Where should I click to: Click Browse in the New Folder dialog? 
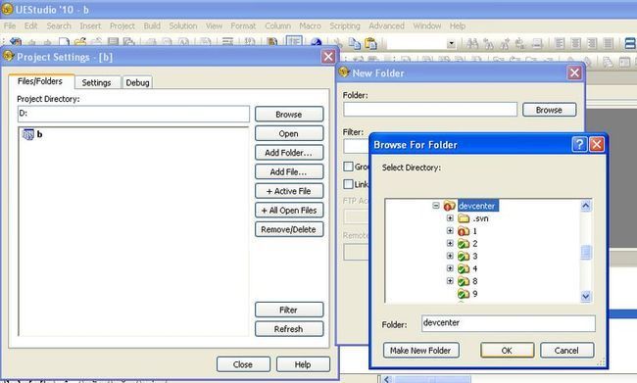[x=549, y=110]
